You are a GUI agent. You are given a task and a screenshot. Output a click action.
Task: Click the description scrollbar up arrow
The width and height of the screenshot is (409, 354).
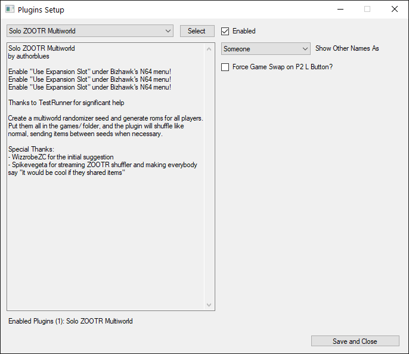(x=209, y=49)
